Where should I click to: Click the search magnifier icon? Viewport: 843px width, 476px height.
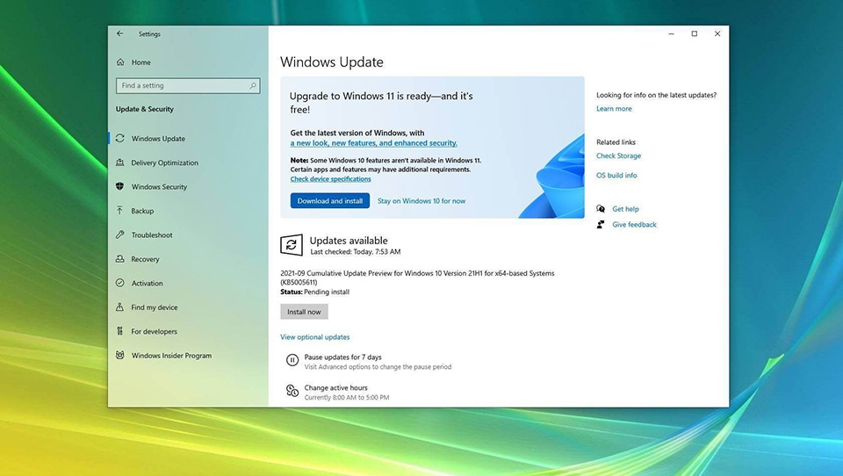pyautogui.click(x=253, y=85)
